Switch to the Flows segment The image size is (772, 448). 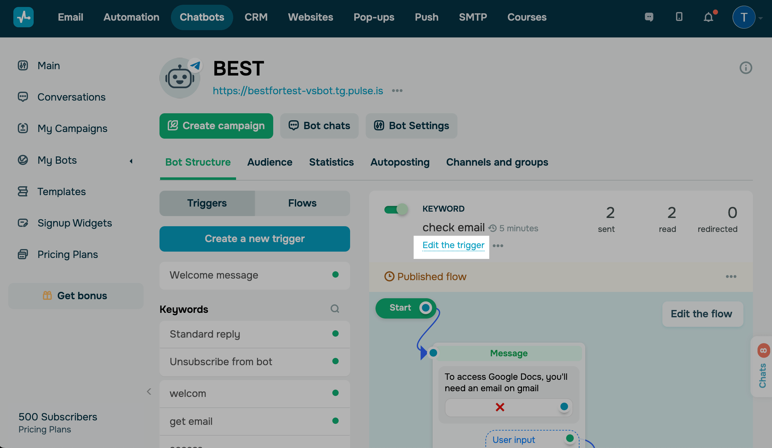click(302, 203)
